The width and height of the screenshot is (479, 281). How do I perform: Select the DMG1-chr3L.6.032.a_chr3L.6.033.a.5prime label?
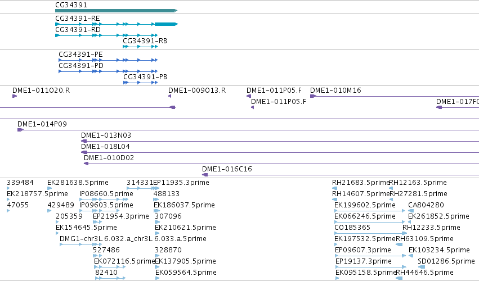point(133,239)
